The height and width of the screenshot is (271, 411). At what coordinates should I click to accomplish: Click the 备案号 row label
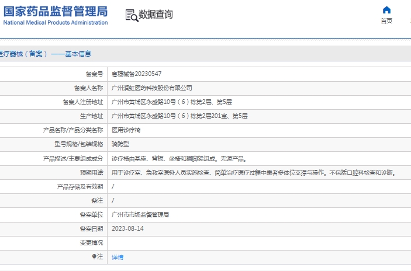94,74
